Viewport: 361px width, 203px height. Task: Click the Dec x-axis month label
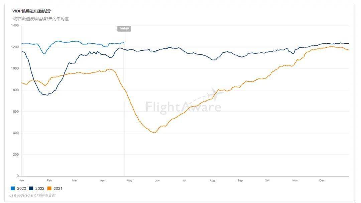tap(322, 180)
